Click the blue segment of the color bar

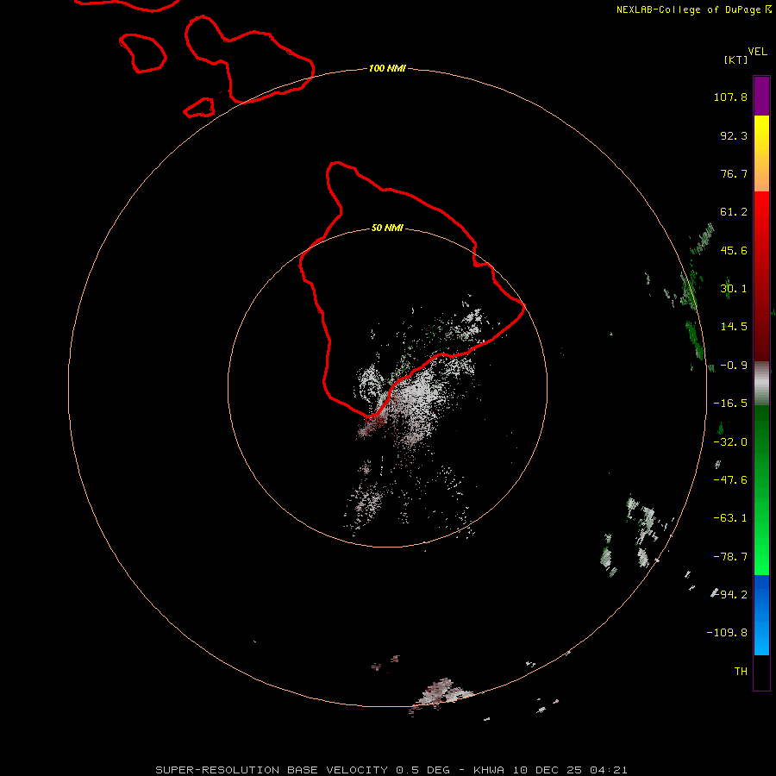coord(761,615)
